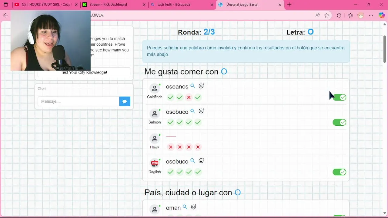Open browser profile avatar
The image size is (388, 218).
[361, 15]
